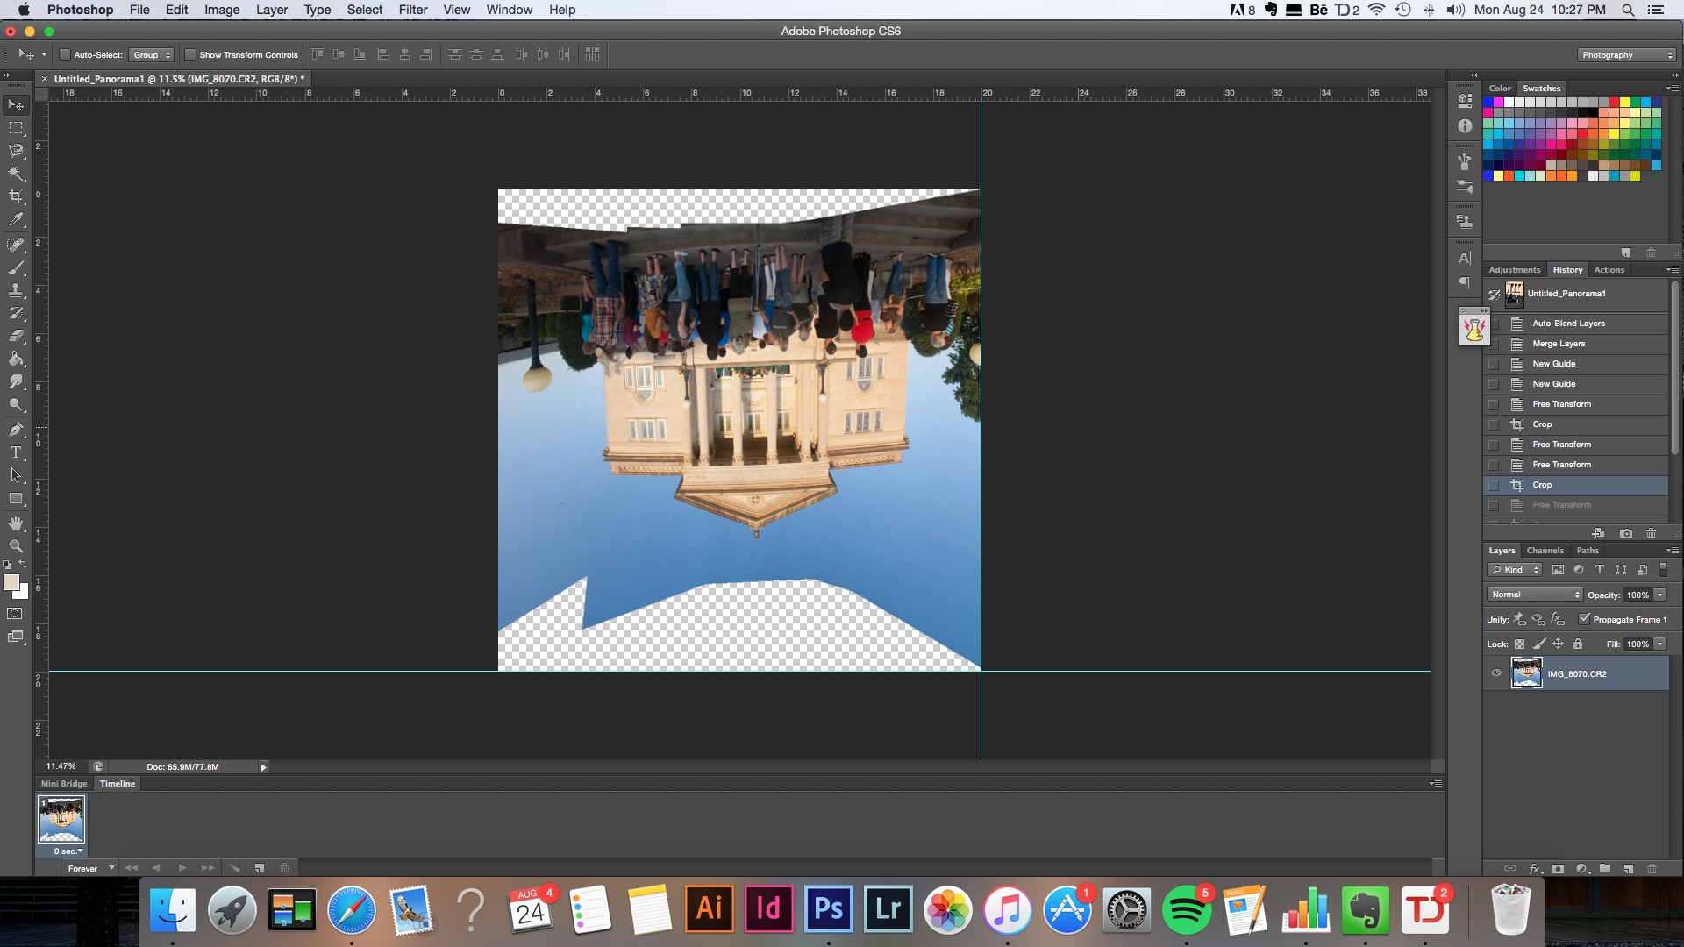
Task: Select the Eraser tool
Action: (x=16, y=336)
